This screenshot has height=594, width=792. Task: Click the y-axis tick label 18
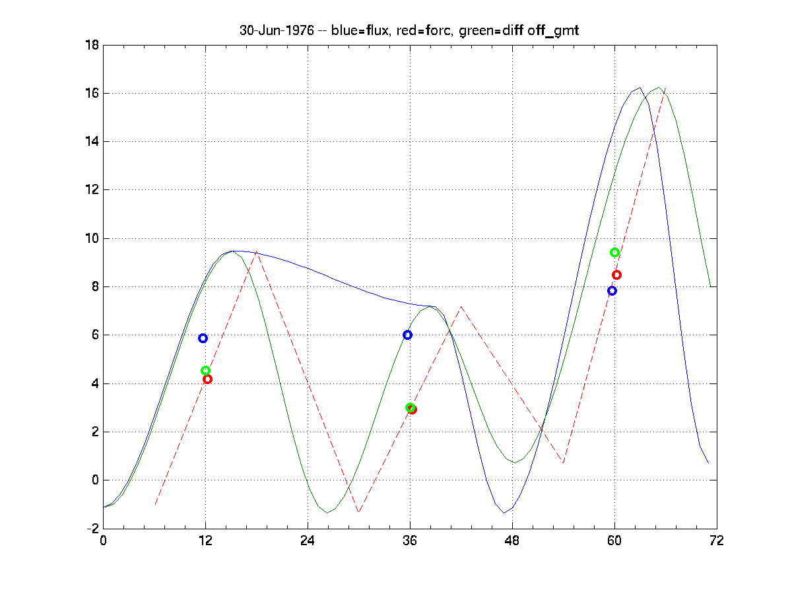[92, 45]
